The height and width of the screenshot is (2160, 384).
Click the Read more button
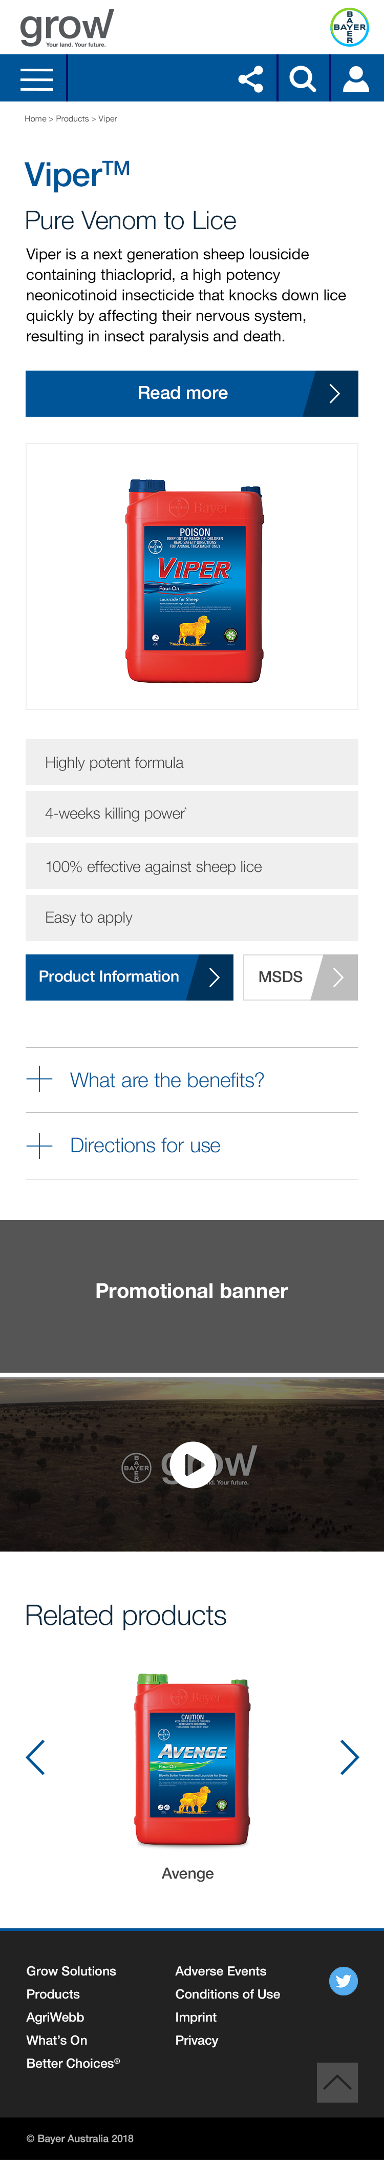[191, 393]
